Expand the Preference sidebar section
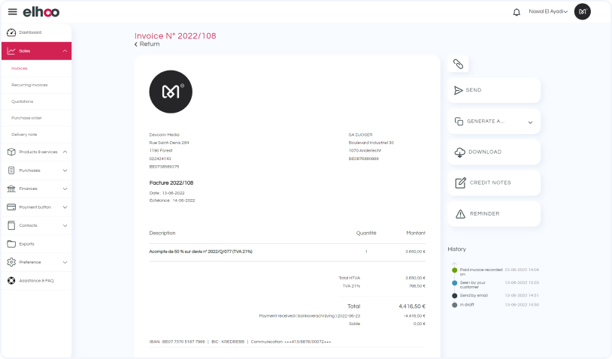 [x=65, y=262]
